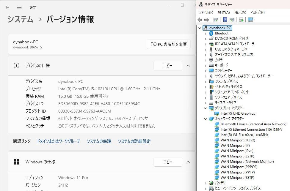Open the blue question-mark Help toolbar icon
This screenshot has width=290, height=191.
point(225,20)
